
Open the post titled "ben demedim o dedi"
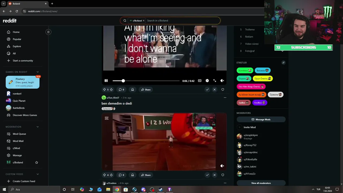tap(117, 103)
